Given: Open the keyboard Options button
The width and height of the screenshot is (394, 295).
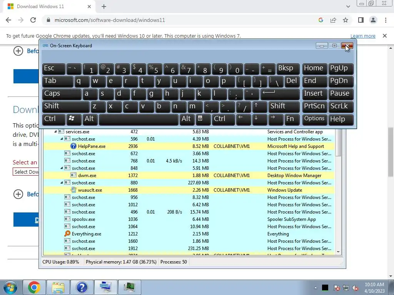Looking at the screenshot, I should (315, 119).
